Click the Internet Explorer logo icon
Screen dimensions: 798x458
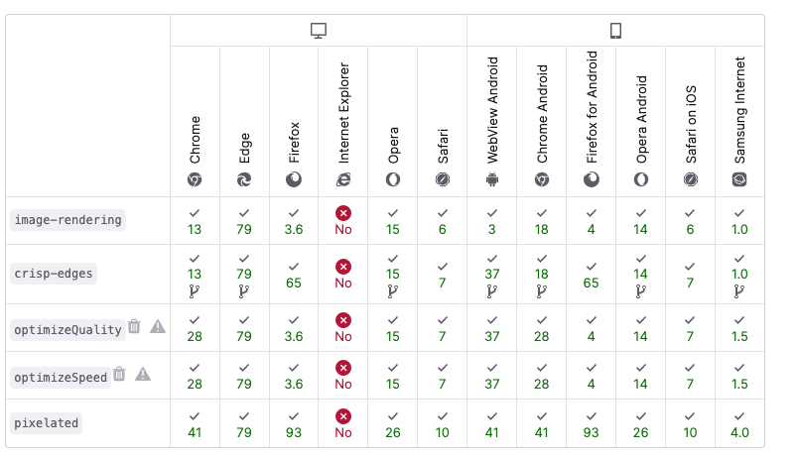[x=343, y=179]
